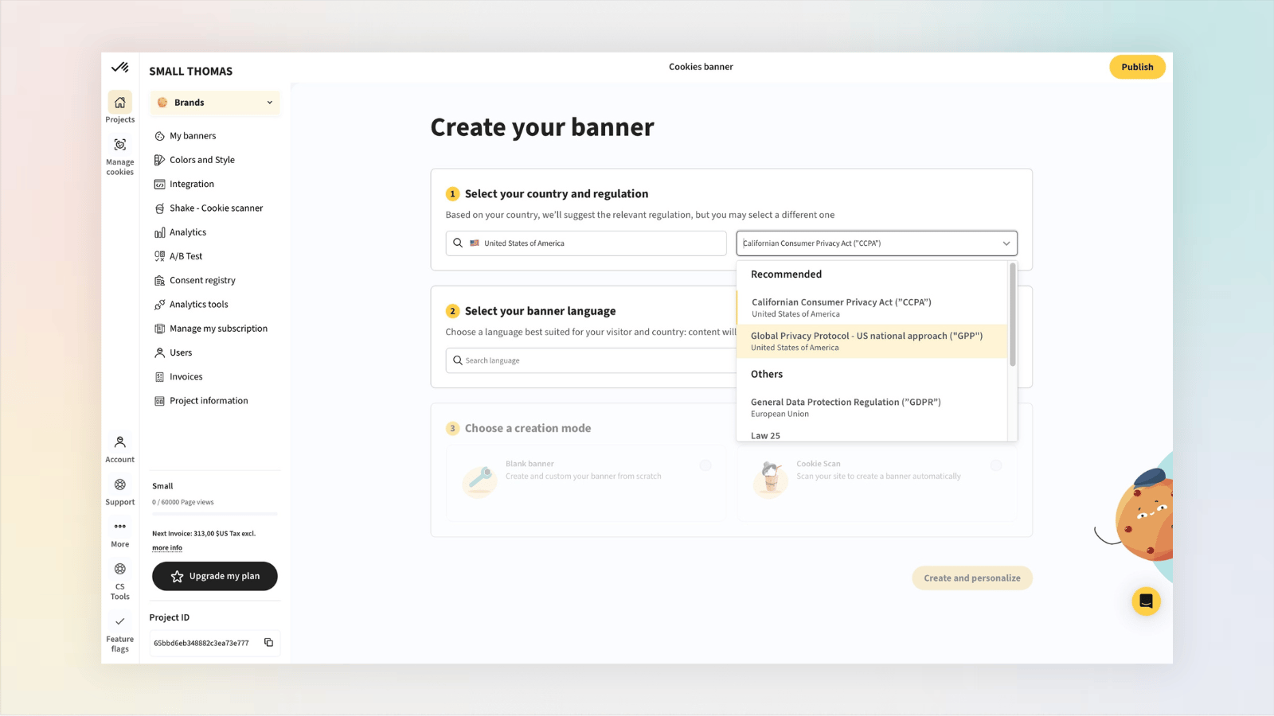Click the Project ID value text
This screenshot has width=1274, height=716.
[x=201, y=643]
